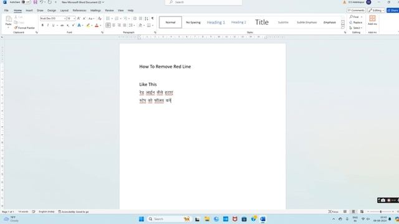Apply the text highlight color
The height and width of the screenshot is (224, 399).
88,25
